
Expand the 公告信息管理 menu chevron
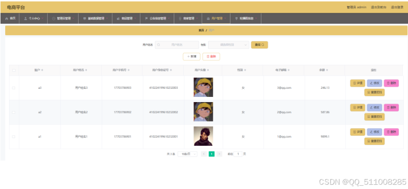point(169,19)
